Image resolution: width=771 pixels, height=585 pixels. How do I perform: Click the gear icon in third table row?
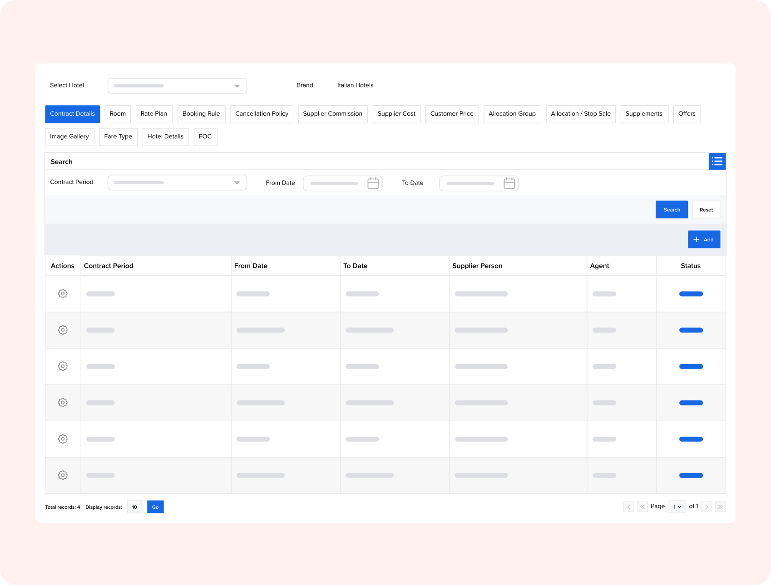pyautogui.click(x=63, y=366)
